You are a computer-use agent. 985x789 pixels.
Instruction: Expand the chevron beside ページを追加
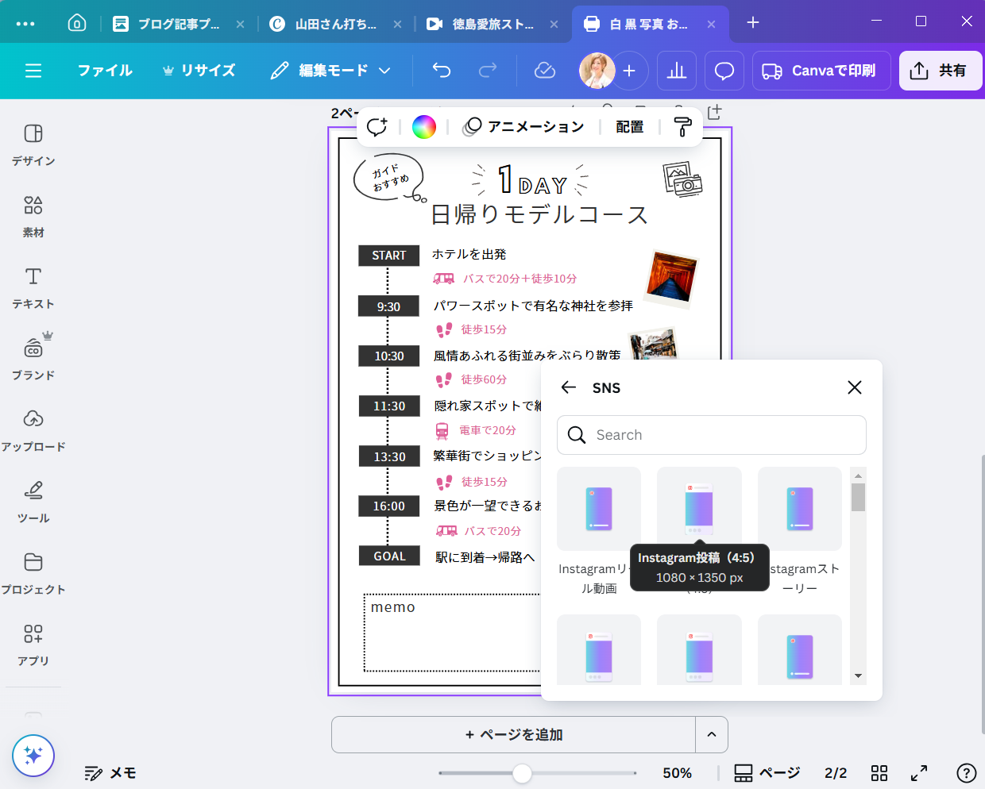click(x=712, y=734)
